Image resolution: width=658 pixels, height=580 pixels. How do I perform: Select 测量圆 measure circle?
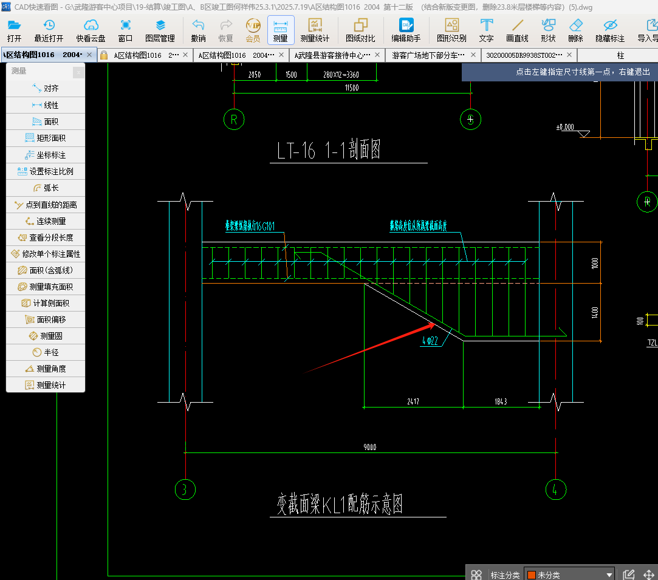tap(46, 336)
